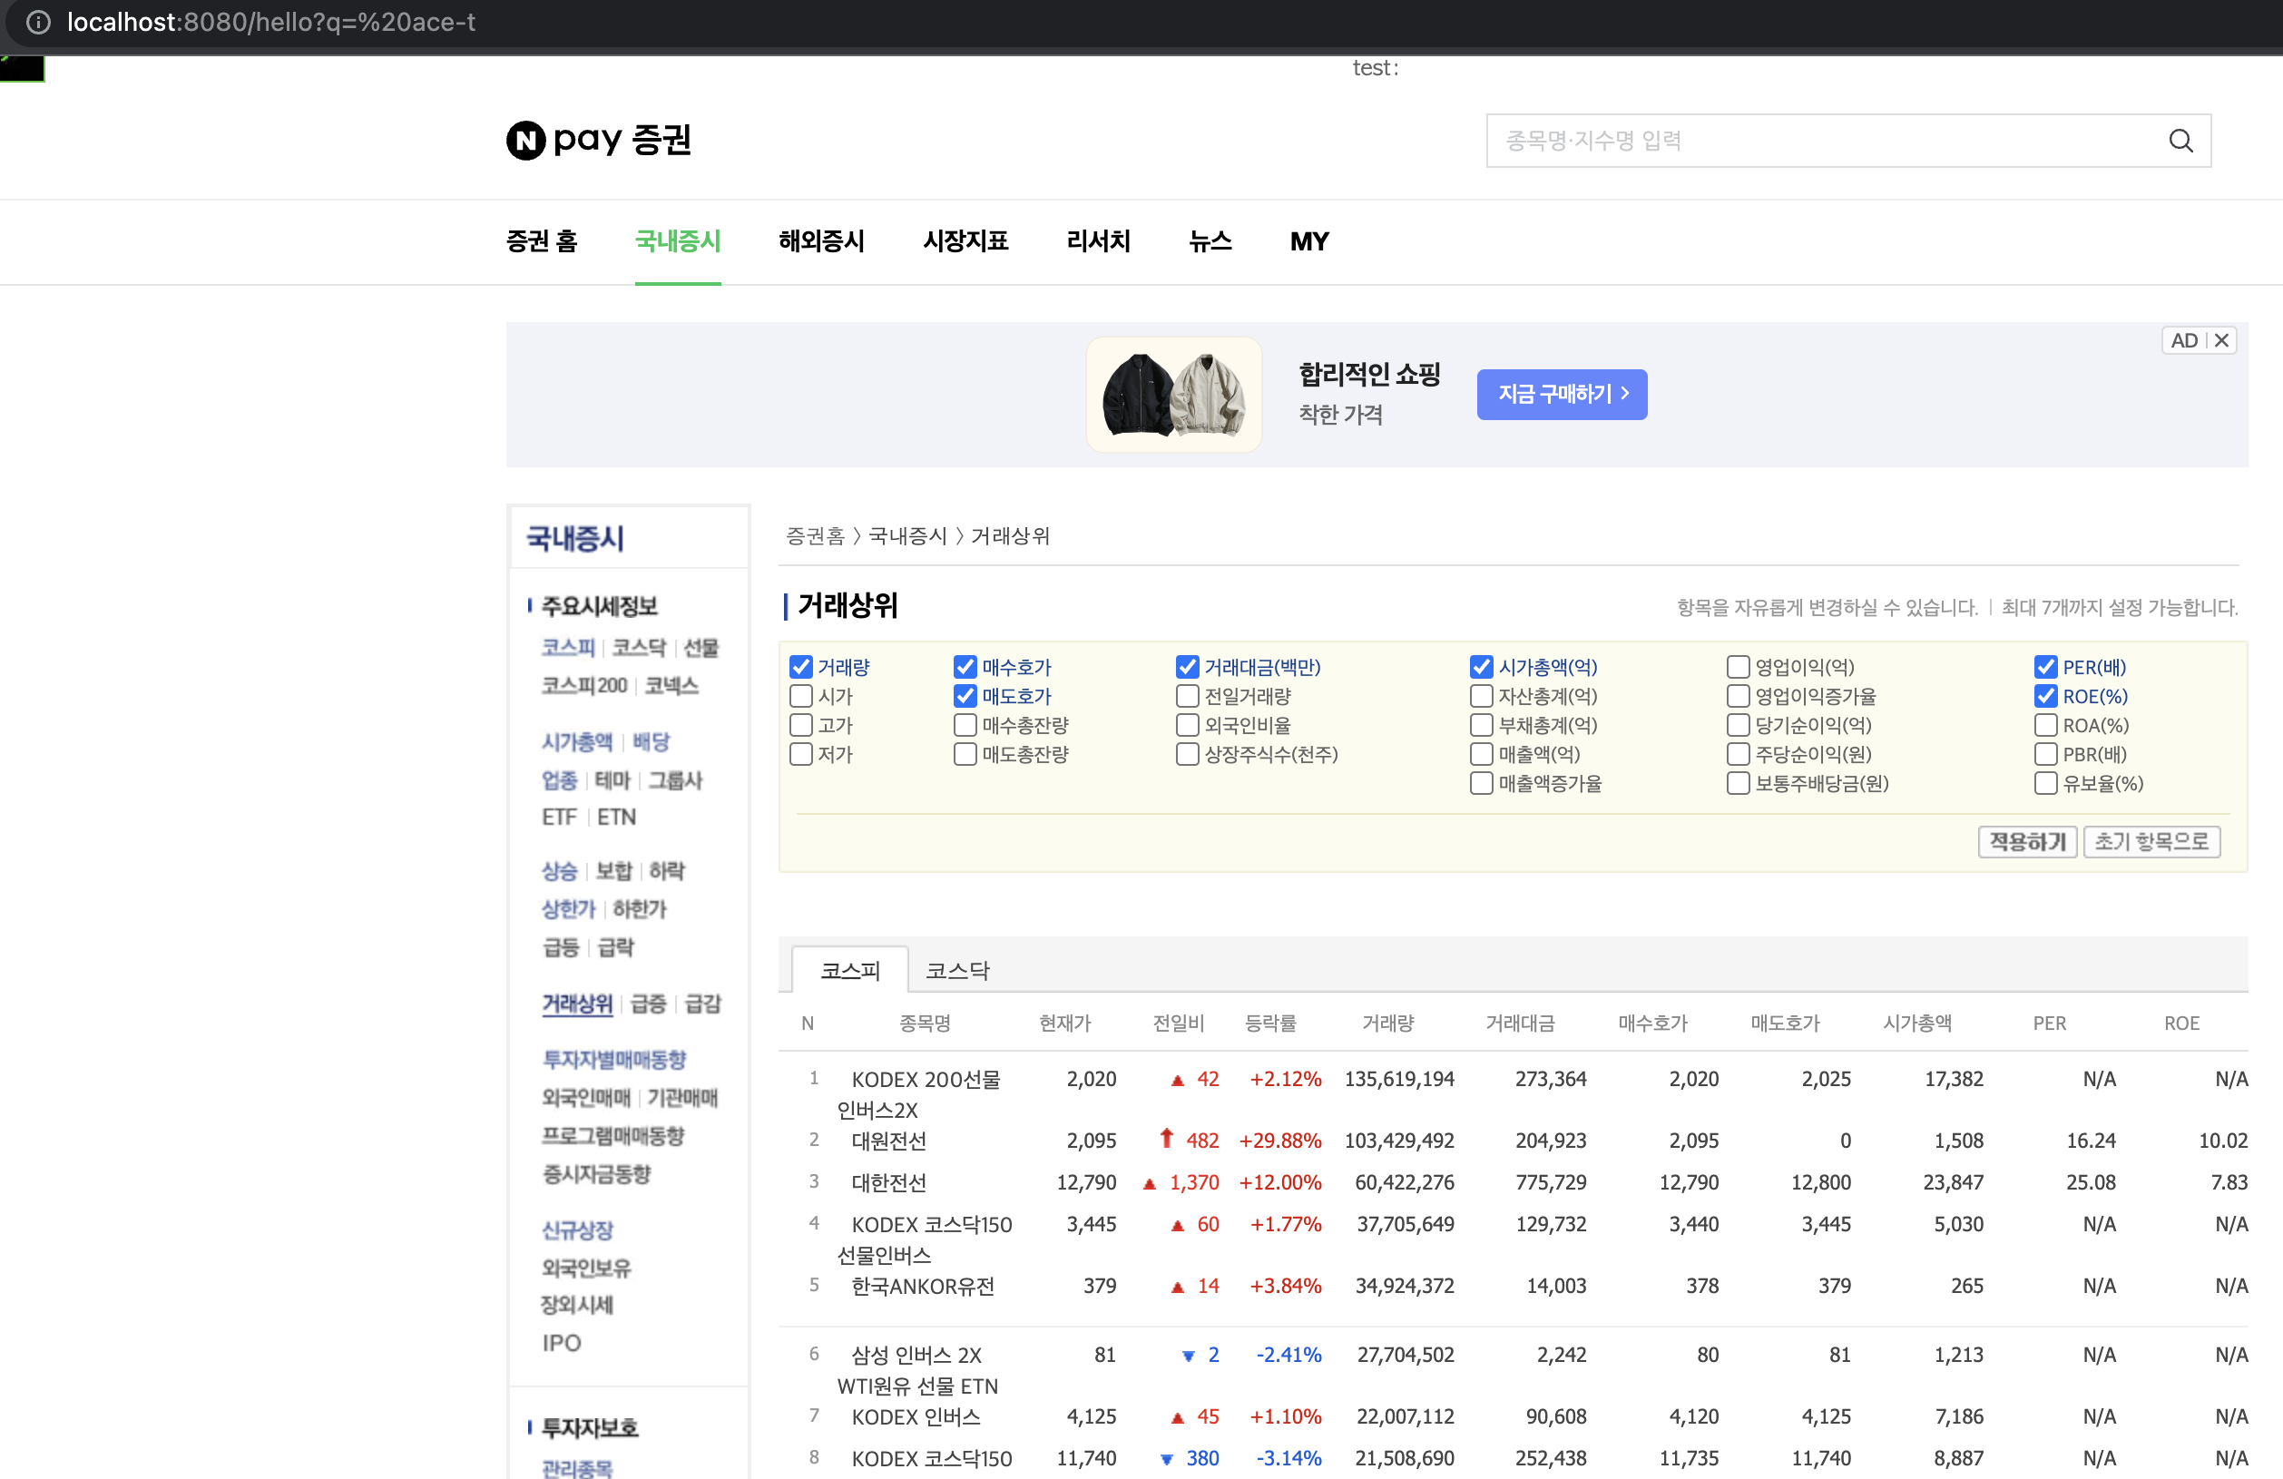Image resolution: width=2283 pixels, height=1479 pixels.
Task: Open the 급증 sidebar link
Action: (648, 1004)
